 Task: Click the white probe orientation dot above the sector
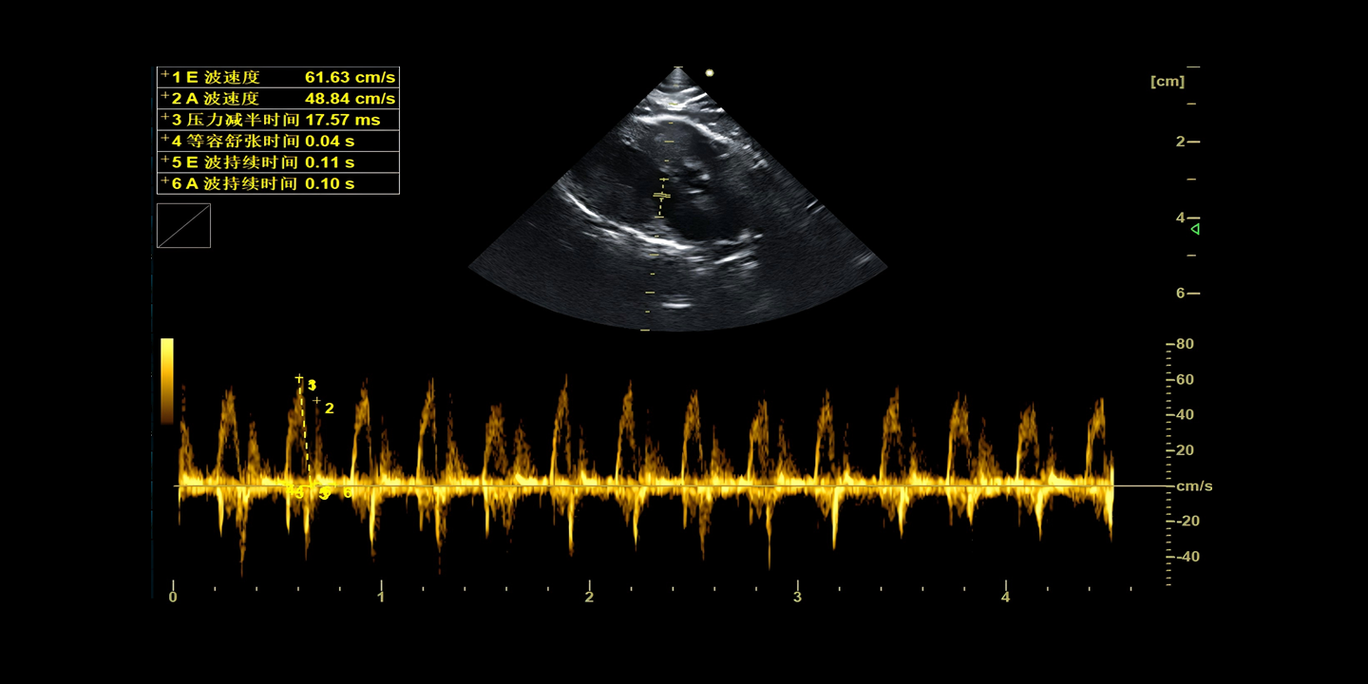tap(709, 73)
